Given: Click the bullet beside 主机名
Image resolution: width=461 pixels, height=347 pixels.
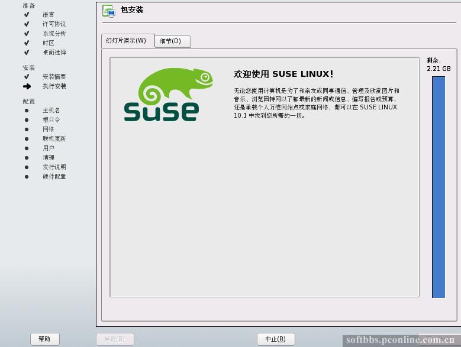Looking at the screenshot, I should (27, 111).
